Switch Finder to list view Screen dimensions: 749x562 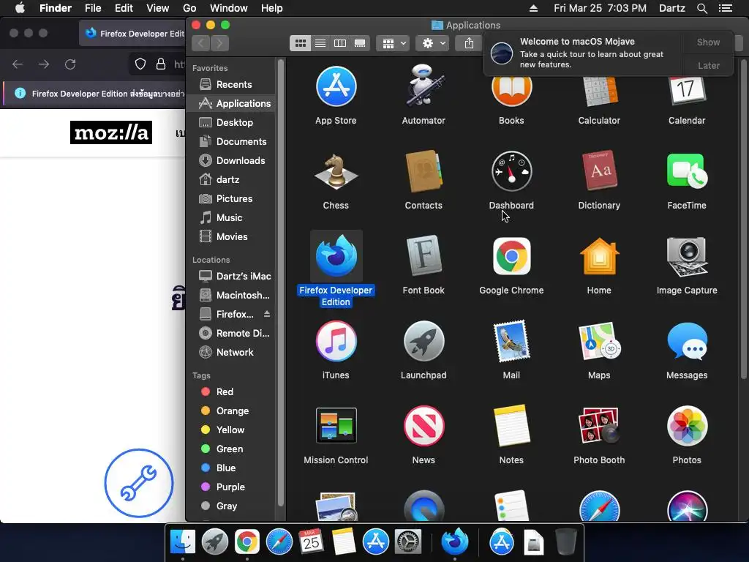click(x=320, y=43)
